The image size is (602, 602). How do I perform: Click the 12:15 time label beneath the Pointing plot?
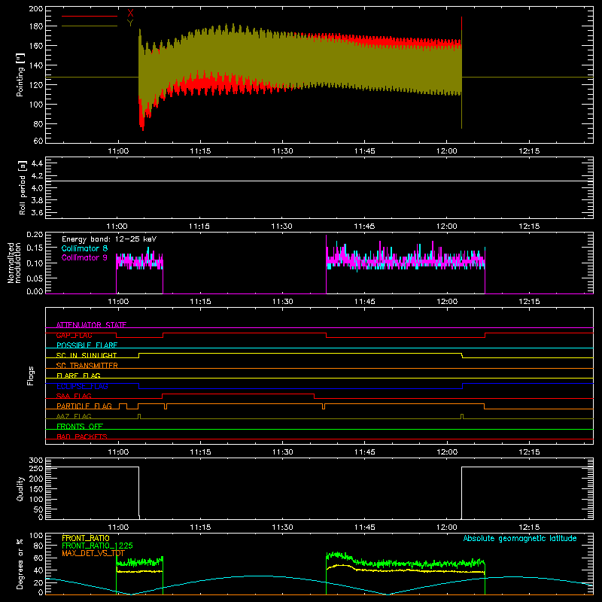coord(529,151)
